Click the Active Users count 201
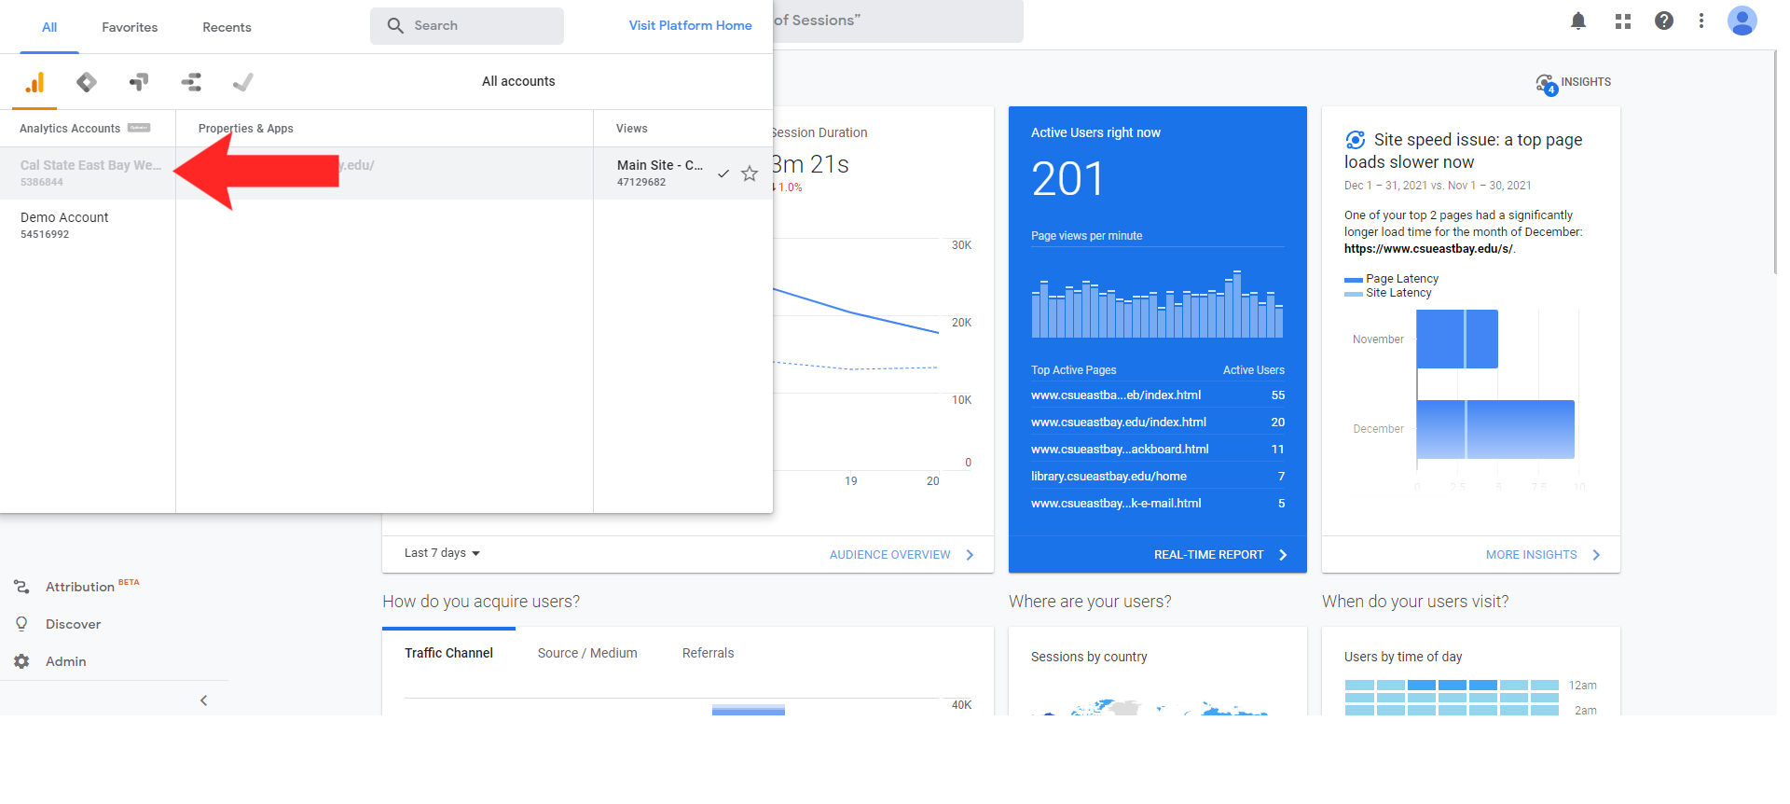This screenshot has height=804, width=1790. (x=1067, y=178)
